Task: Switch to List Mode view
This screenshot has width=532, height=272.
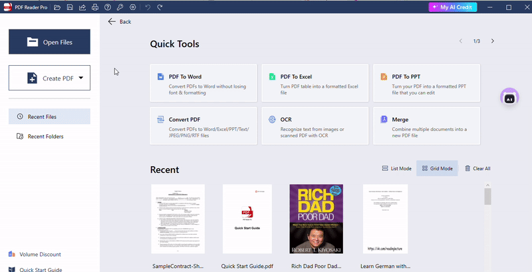Action: 396,168
